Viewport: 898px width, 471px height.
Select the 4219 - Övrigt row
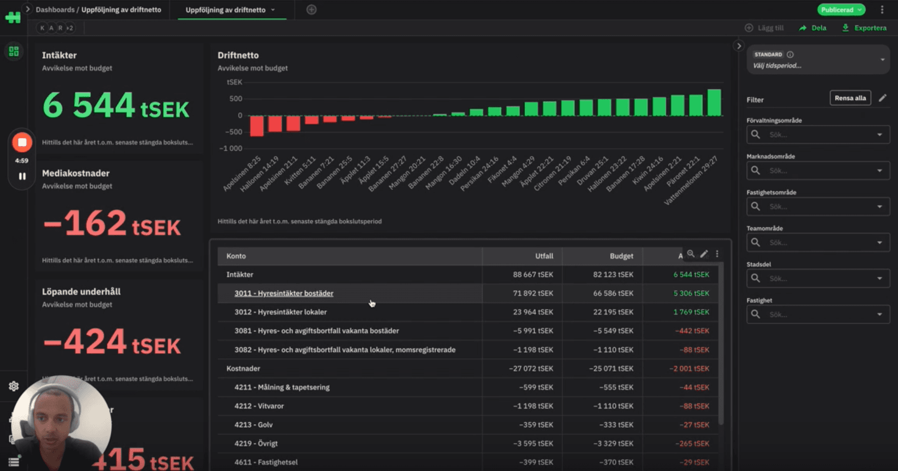468,443
